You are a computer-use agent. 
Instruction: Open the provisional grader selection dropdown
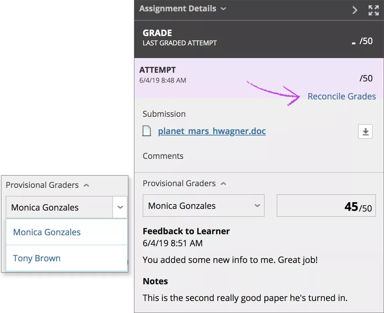click(203, 206)
